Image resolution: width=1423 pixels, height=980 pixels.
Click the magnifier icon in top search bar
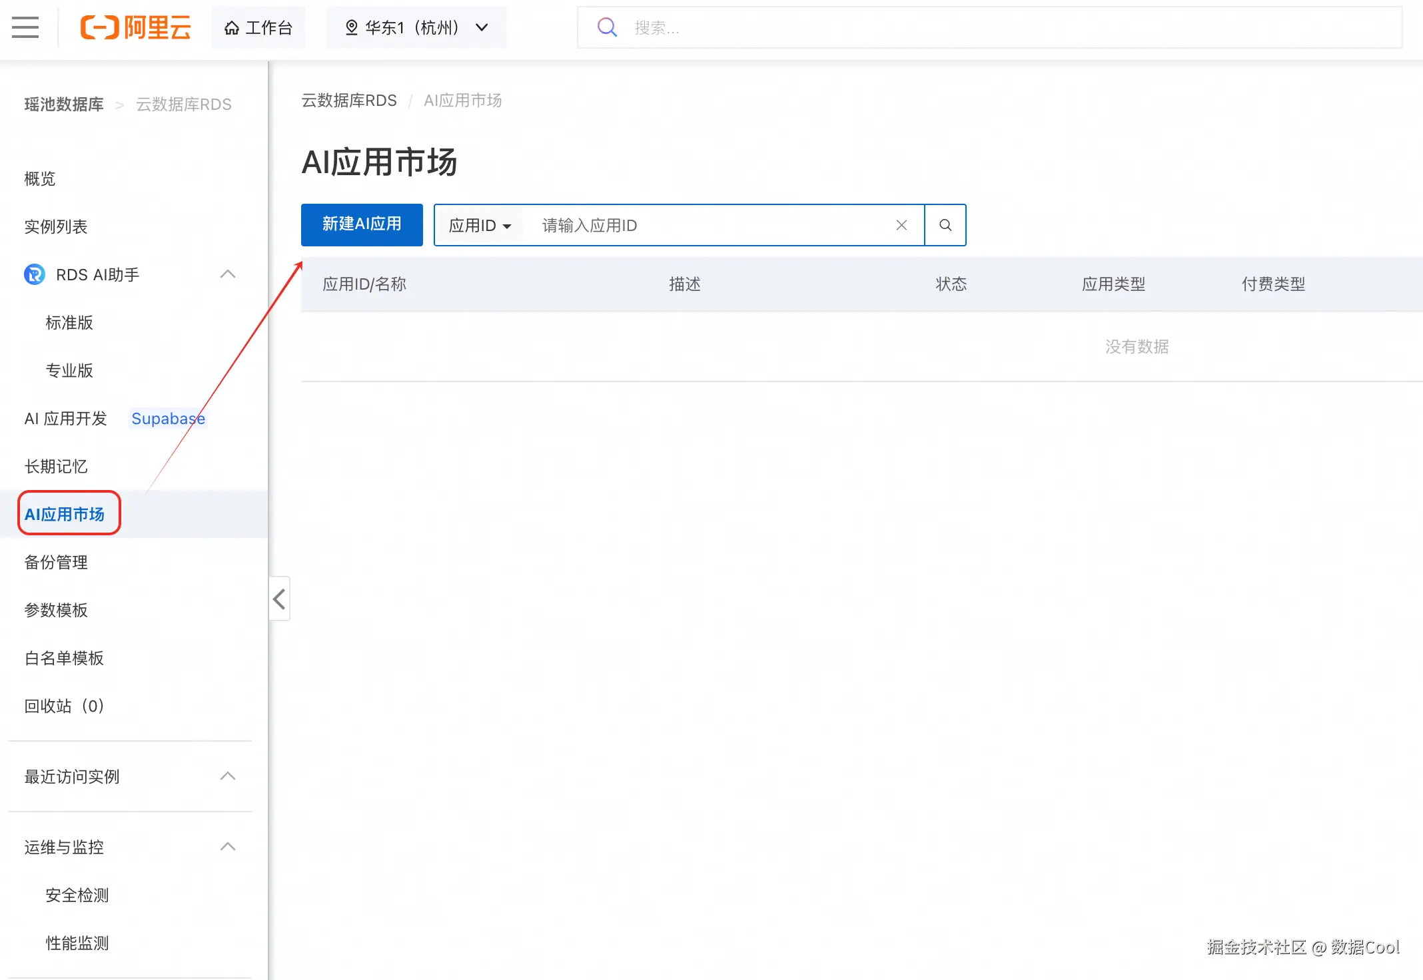[606, 27]
